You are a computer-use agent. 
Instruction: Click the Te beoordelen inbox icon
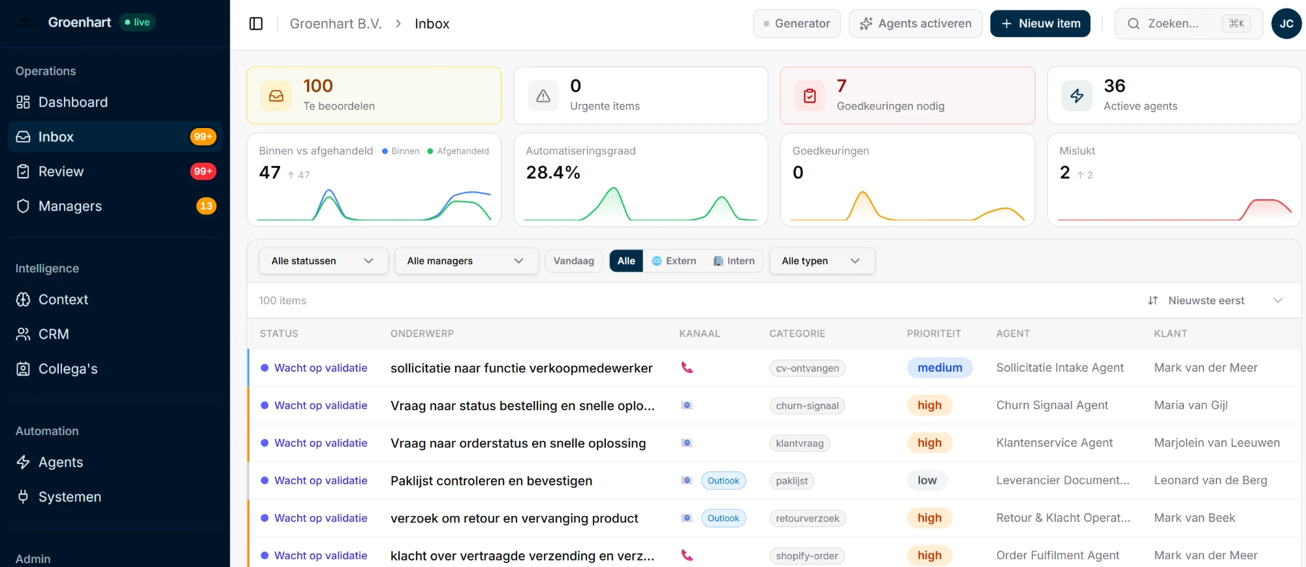(x=276, y=95)
